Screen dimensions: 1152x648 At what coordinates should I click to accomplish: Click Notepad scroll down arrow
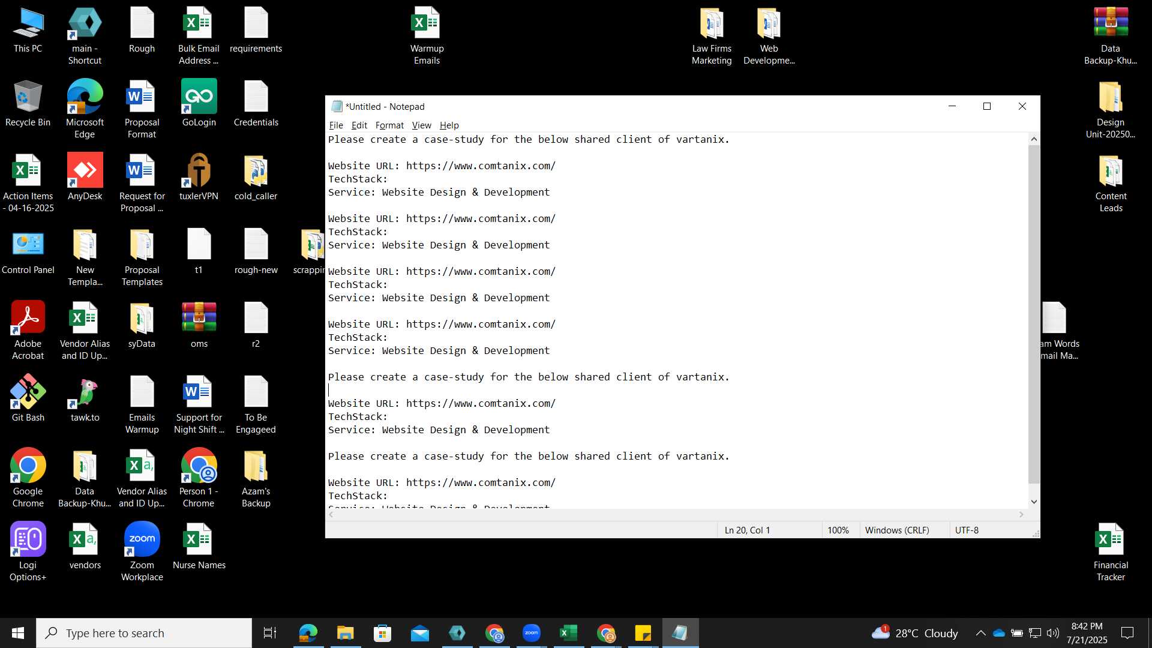1034,502
